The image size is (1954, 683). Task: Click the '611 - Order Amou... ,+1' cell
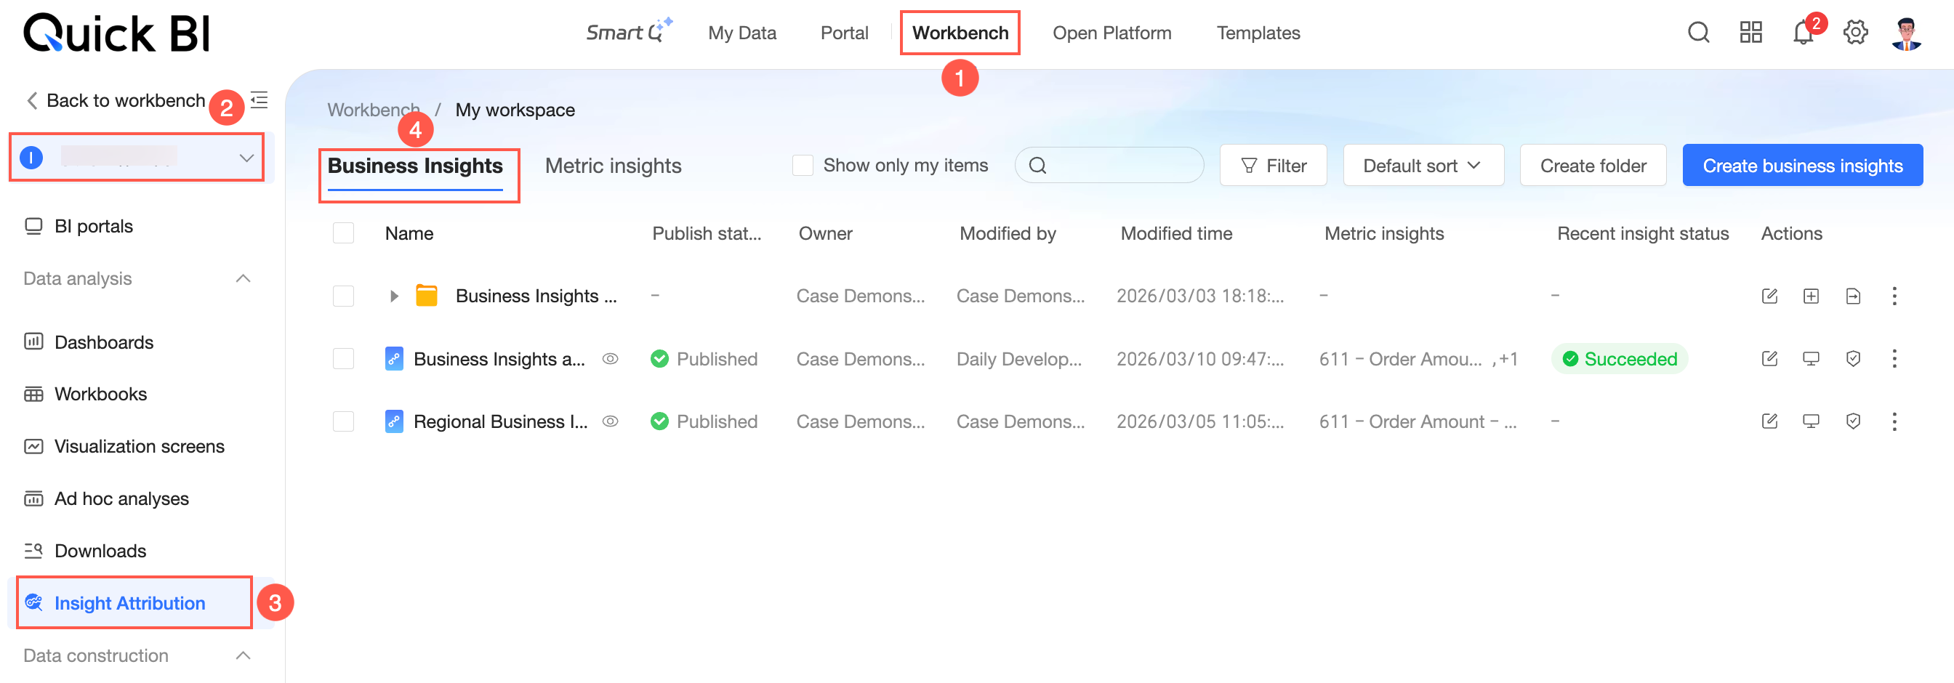tap(1418, 358)
